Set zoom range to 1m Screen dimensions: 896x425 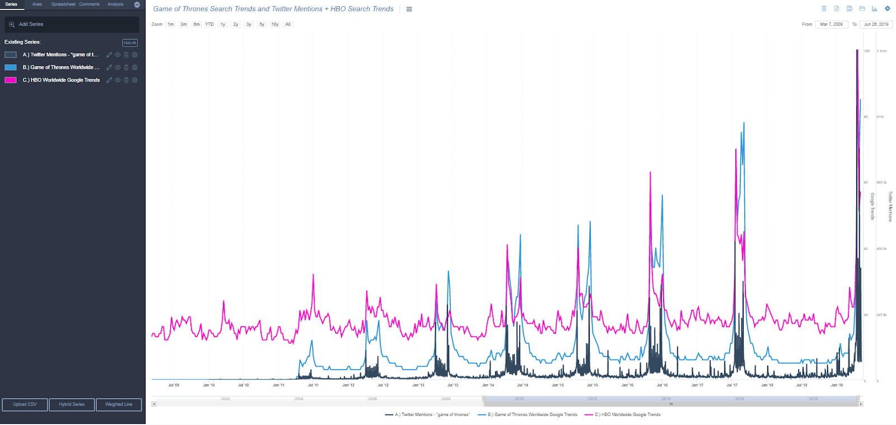point(171,25)
